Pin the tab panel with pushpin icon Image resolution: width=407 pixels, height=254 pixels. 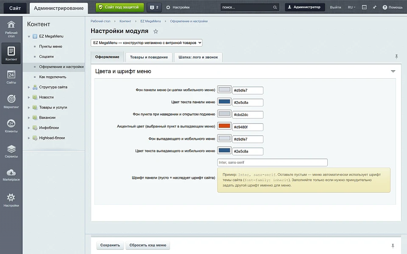click(396, 56)
